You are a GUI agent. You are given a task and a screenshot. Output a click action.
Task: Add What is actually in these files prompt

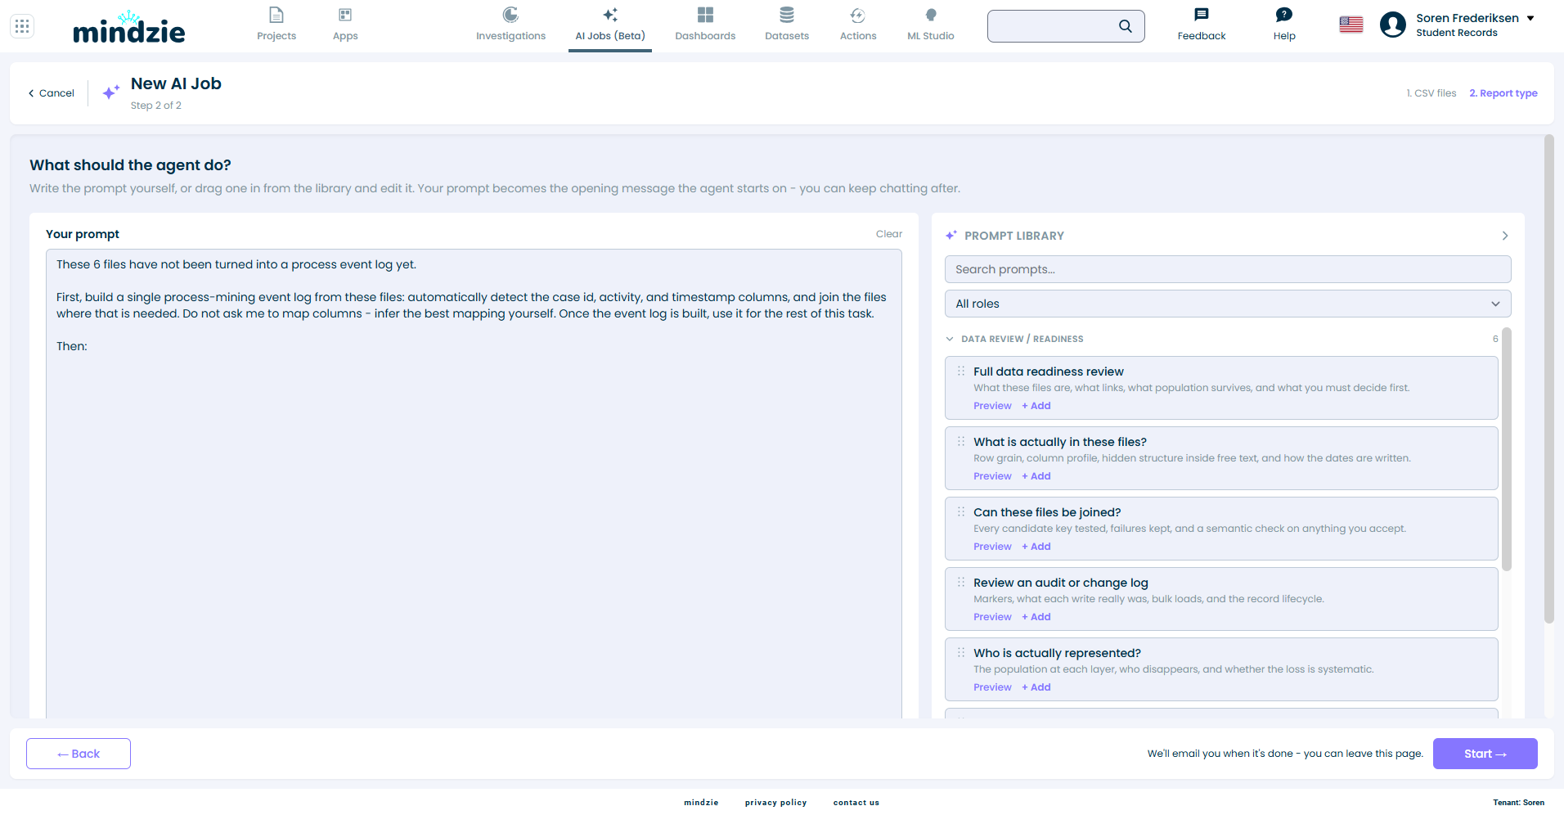(x=1036, y=476)
